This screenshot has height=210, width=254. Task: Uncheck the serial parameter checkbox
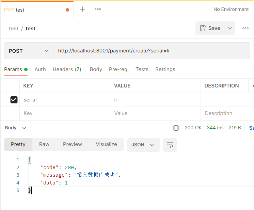point(14,100)
